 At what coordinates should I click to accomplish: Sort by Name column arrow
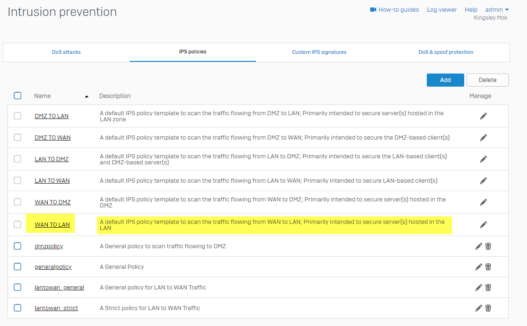pyautogui.click(x=87, y=96)
